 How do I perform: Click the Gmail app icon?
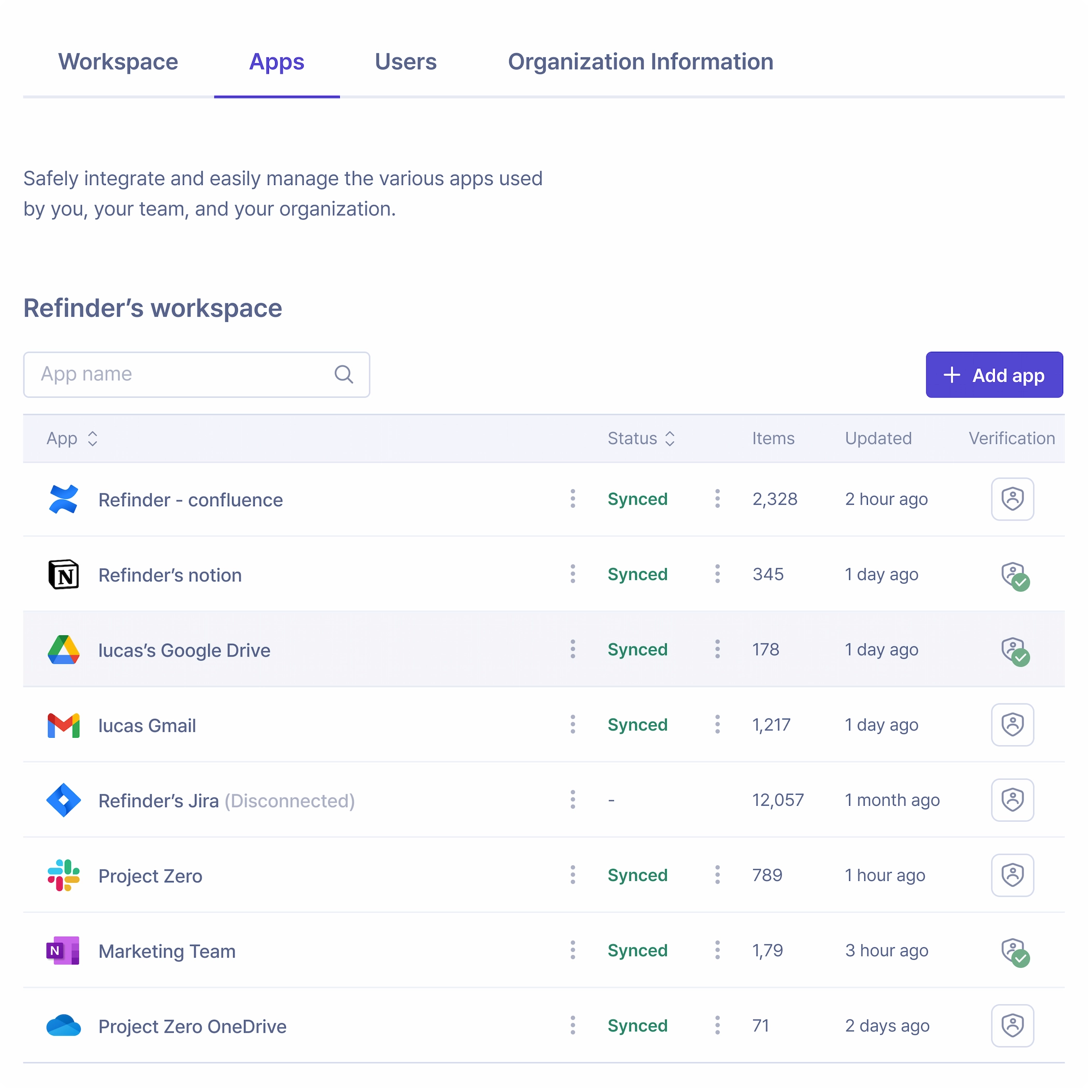[x=63, y=725]
